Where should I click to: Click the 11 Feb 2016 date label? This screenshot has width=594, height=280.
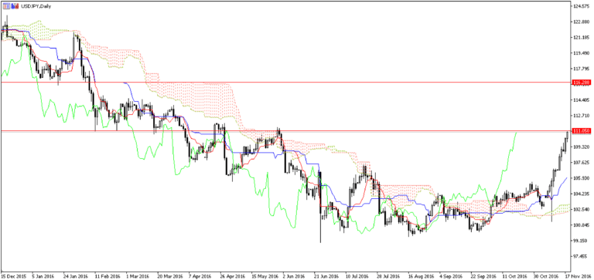click(x=107, y=276)
